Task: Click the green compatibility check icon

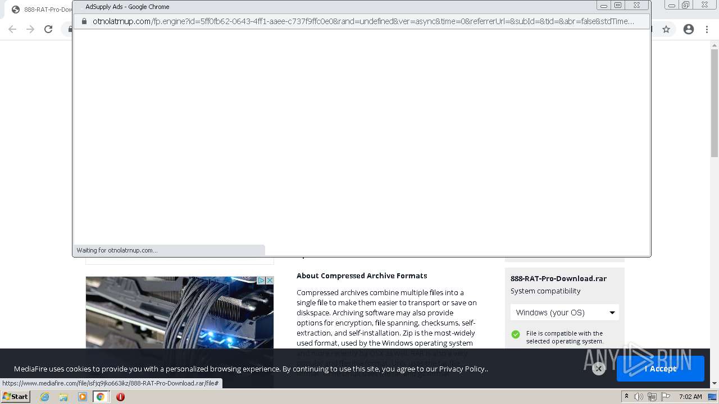Action: click(x=516, y=334)
